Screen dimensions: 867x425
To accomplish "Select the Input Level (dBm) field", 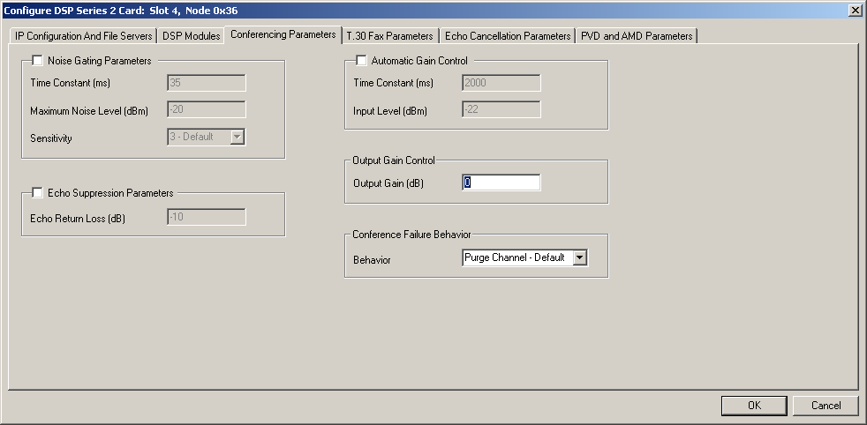I will pyautogui.click(x=501, y=110).
